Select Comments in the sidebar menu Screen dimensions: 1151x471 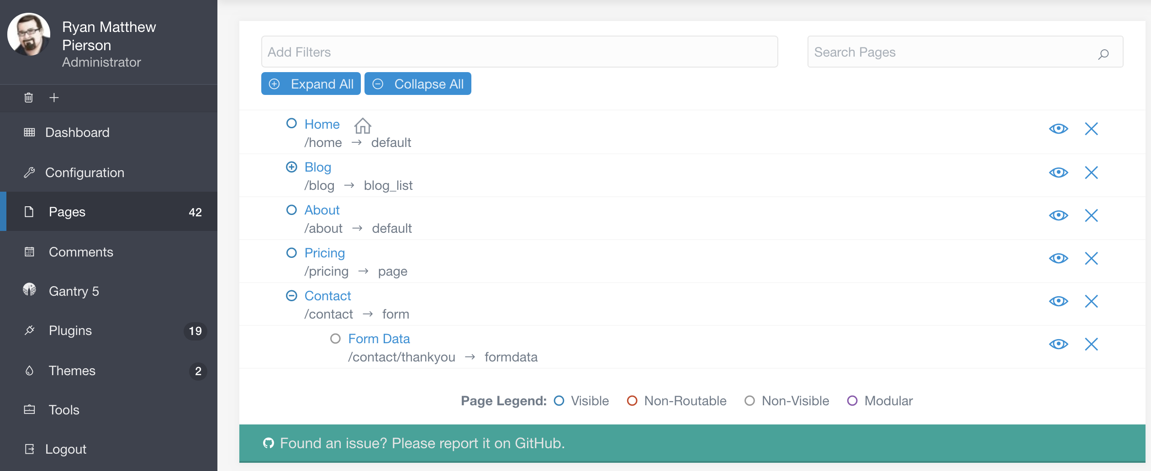[x=81, y=251]
